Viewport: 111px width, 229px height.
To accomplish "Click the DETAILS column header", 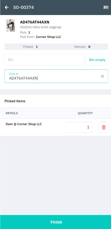I will pyautogui.click(x=12, y=113).
